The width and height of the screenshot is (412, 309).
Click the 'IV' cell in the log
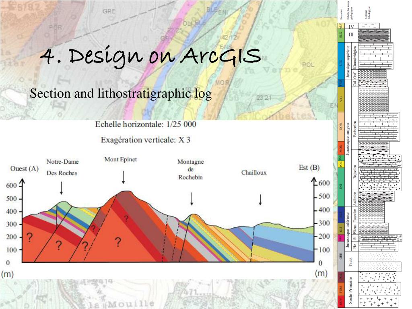point(351,26)
